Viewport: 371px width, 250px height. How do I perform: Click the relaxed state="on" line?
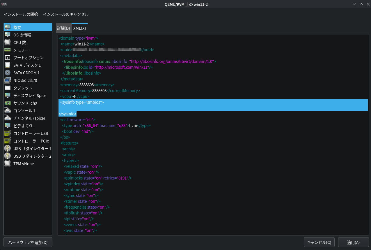click(83, 166)
